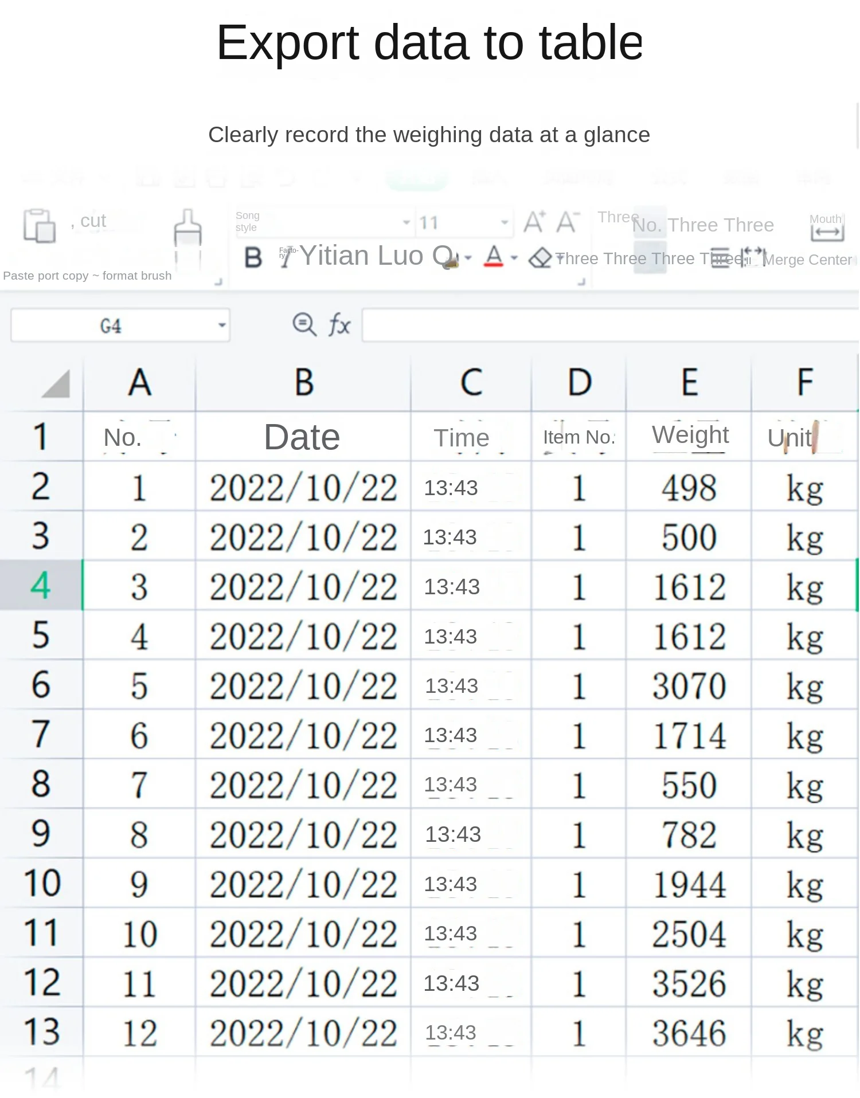Image resolution: width=860 pixels, height=1098 pixels.
Task: Click the "No." header cell
Action: pyautogui.click(x=140, y=437)
